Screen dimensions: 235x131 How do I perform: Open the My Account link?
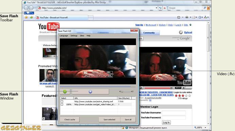coord(151,25)
